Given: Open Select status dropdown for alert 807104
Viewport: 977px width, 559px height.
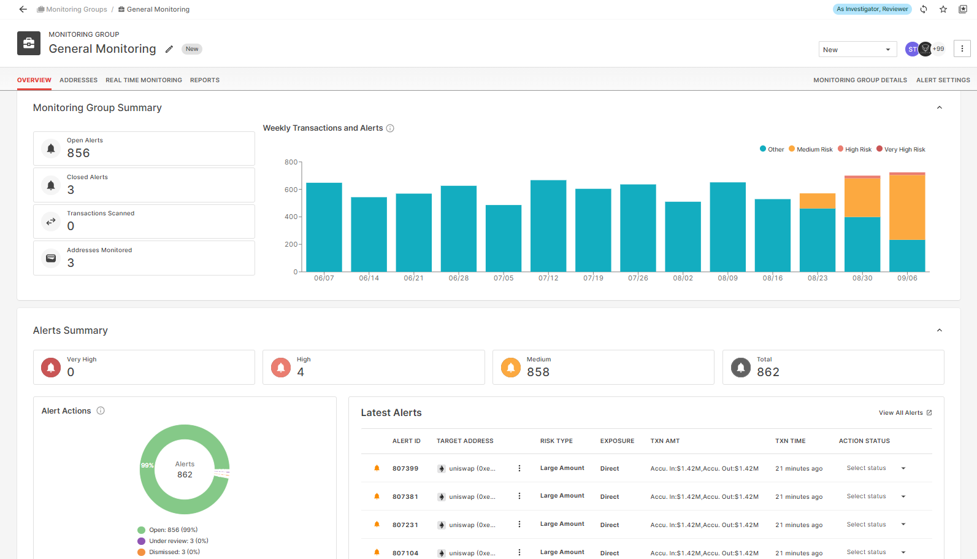Looking at the screenshot, I should [x=876, y=552].
